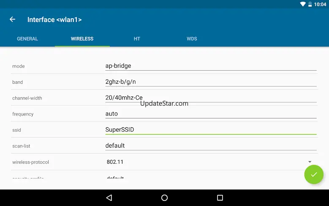This screenshot has width=329, height=206.
Task: Edit the ssid field SuperSSID
Action: [211, 130]
